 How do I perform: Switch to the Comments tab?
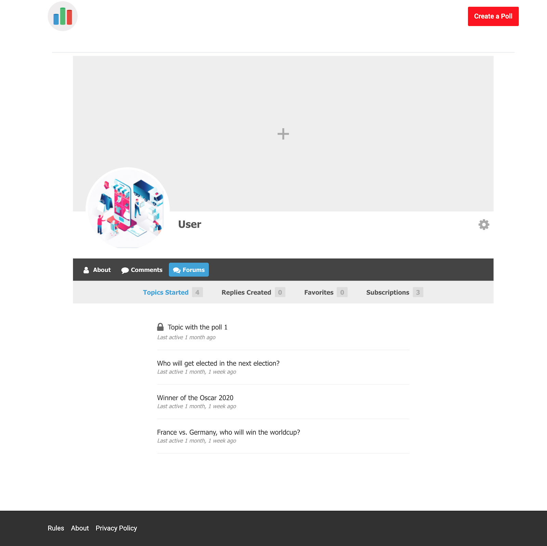point(142,270)
